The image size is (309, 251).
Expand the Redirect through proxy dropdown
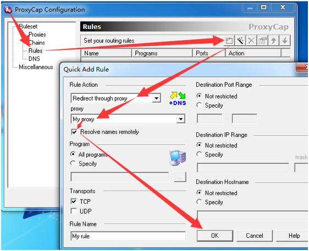pyautogui.click(x=157, y=98)
